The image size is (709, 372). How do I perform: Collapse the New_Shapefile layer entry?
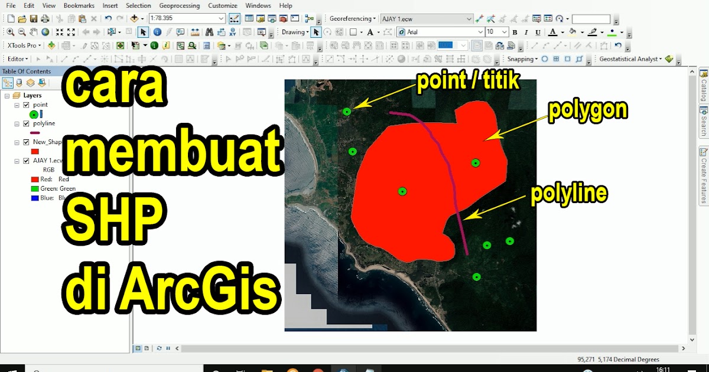17,142
